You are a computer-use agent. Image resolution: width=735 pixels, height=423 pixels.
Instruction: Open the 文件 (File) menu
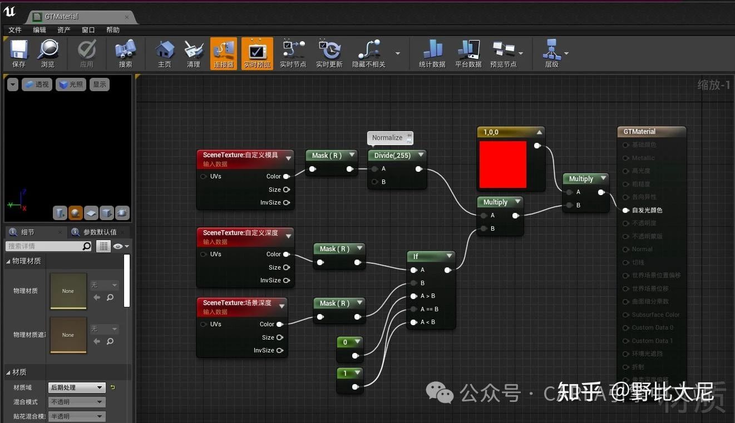click(x=15, y=30)
